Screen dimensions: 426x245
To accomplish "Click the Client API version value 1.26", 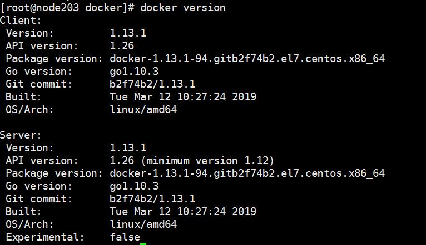I will point(122,46).
